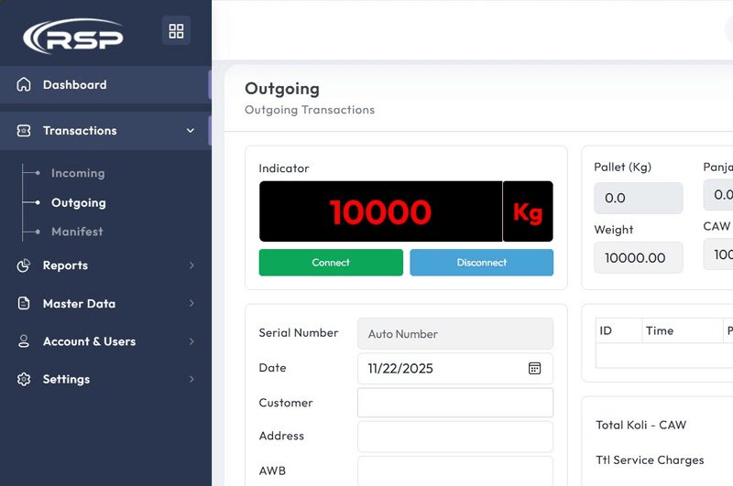Focus the Address input field
Viewport: 733px width, 486px height.
pyautogui.click(x=455, y=437)
